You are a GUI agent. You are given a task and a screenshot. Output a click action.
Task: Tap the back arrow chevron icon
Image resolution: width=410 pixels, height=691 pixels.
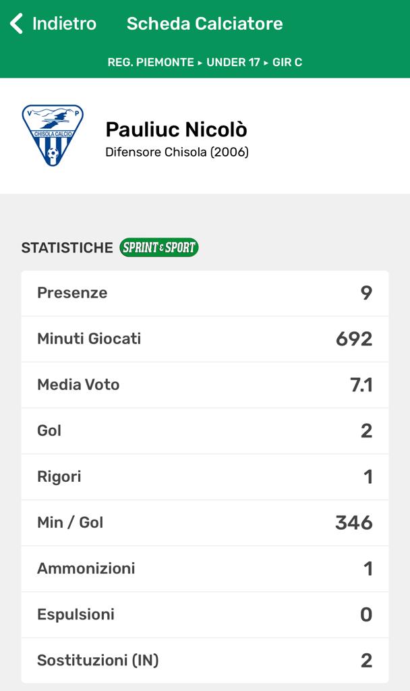click(17, 24)
